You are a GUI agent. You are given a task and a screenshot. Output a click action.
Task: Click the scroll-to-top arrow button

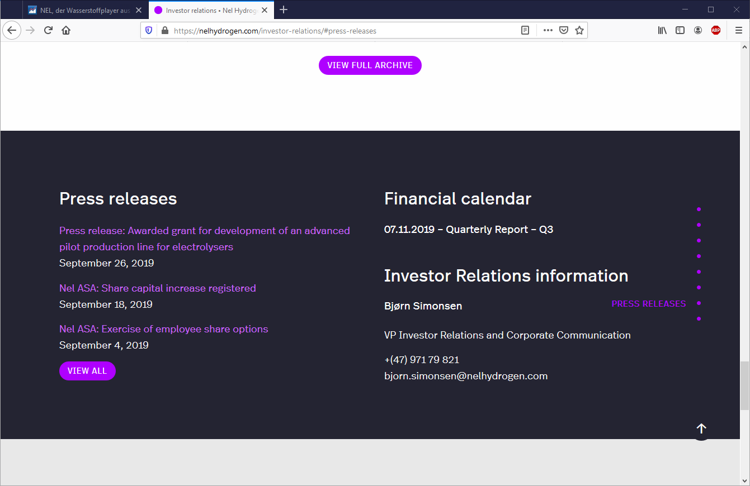pos(701,428)
